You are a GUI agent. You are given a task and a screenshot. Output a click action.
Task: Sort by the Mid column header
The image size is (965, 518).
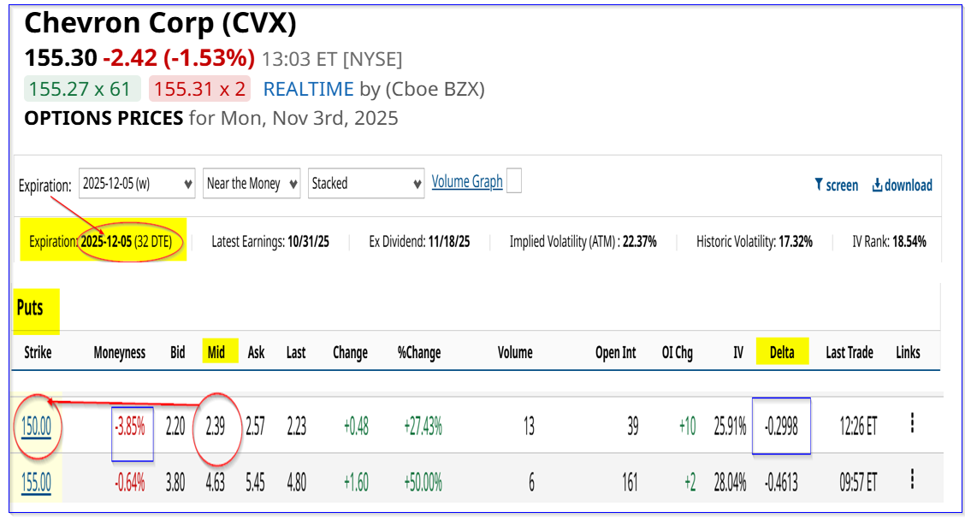click(216, 352)
